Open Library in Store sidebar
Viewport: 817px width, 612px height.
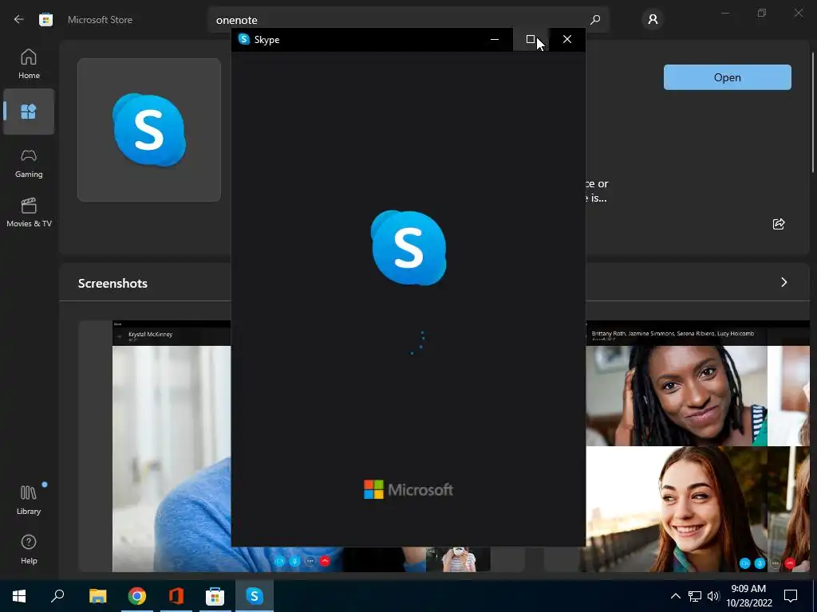(29, 500)
